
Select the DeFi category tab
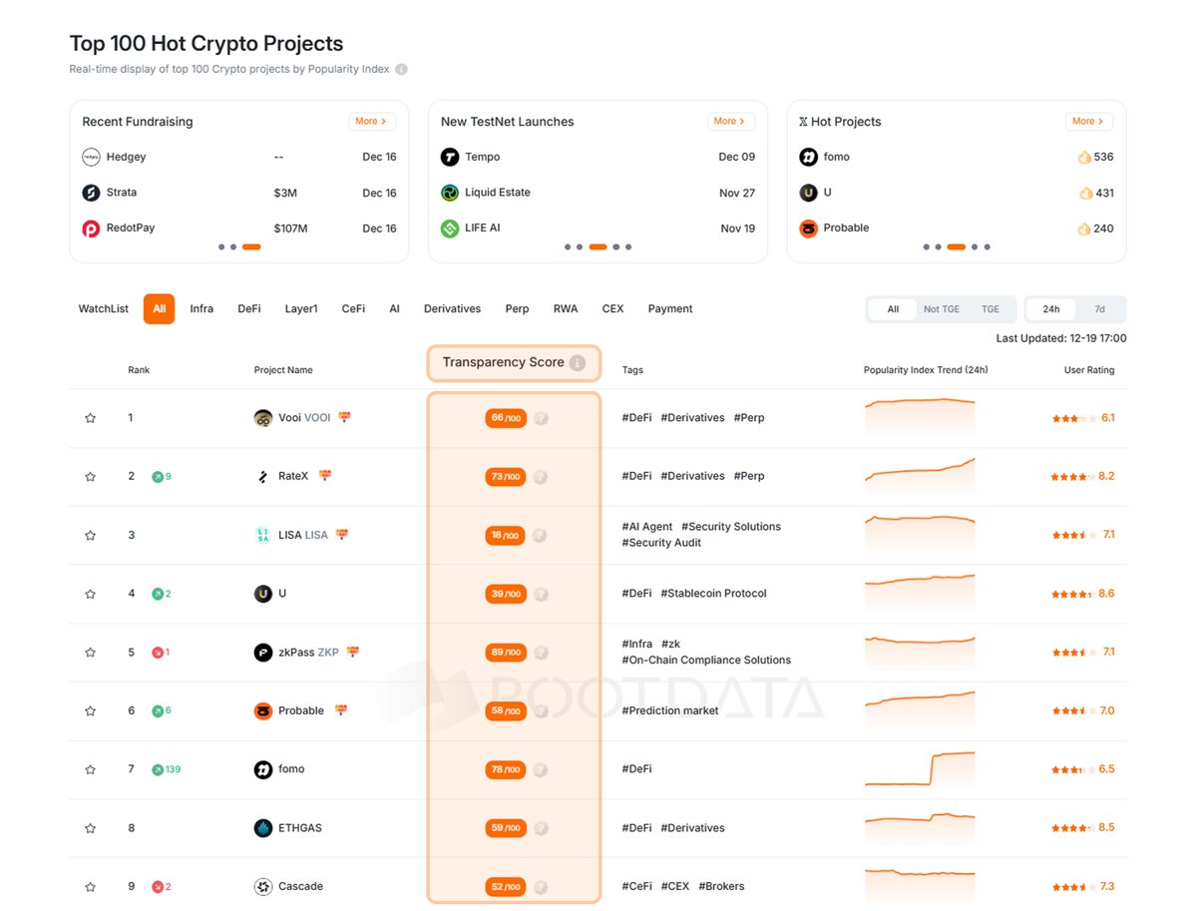coord(249,309)
